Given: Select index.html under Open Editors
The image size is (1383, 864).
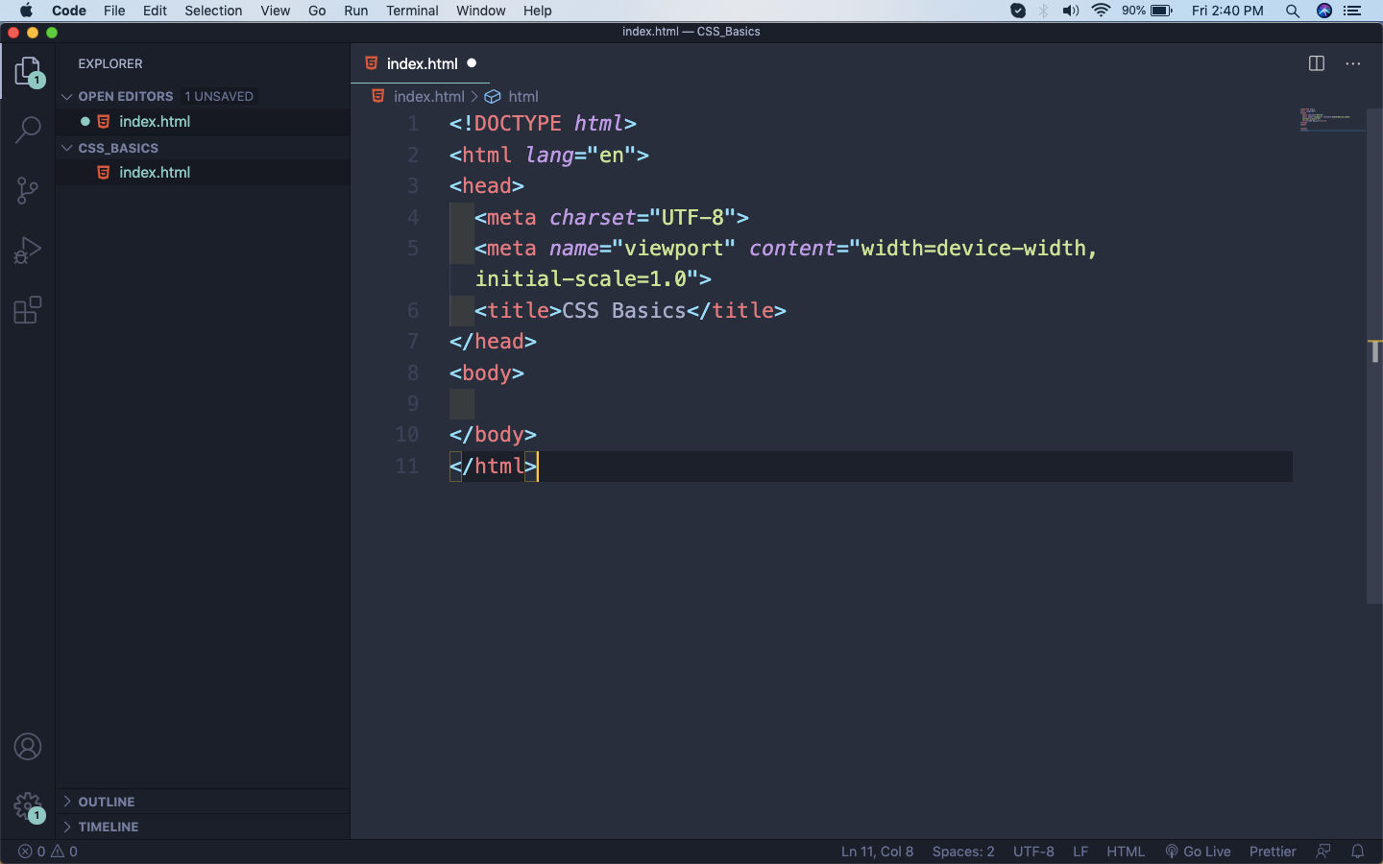Looking at the screenshot, I should (204, 122).
